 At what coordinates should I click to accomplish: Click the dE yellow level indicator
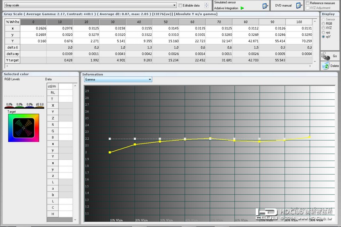point(40,107)
